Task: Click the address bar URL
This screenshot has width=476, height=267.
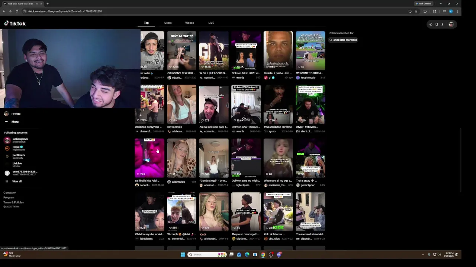Action: tap(65, 11)
